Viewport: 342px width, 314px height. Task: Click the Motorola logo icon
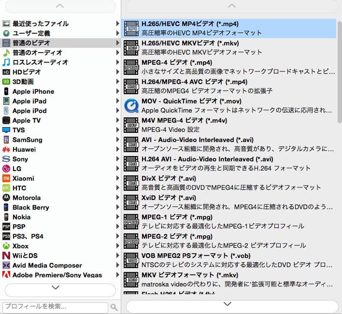tap(6, 198)
